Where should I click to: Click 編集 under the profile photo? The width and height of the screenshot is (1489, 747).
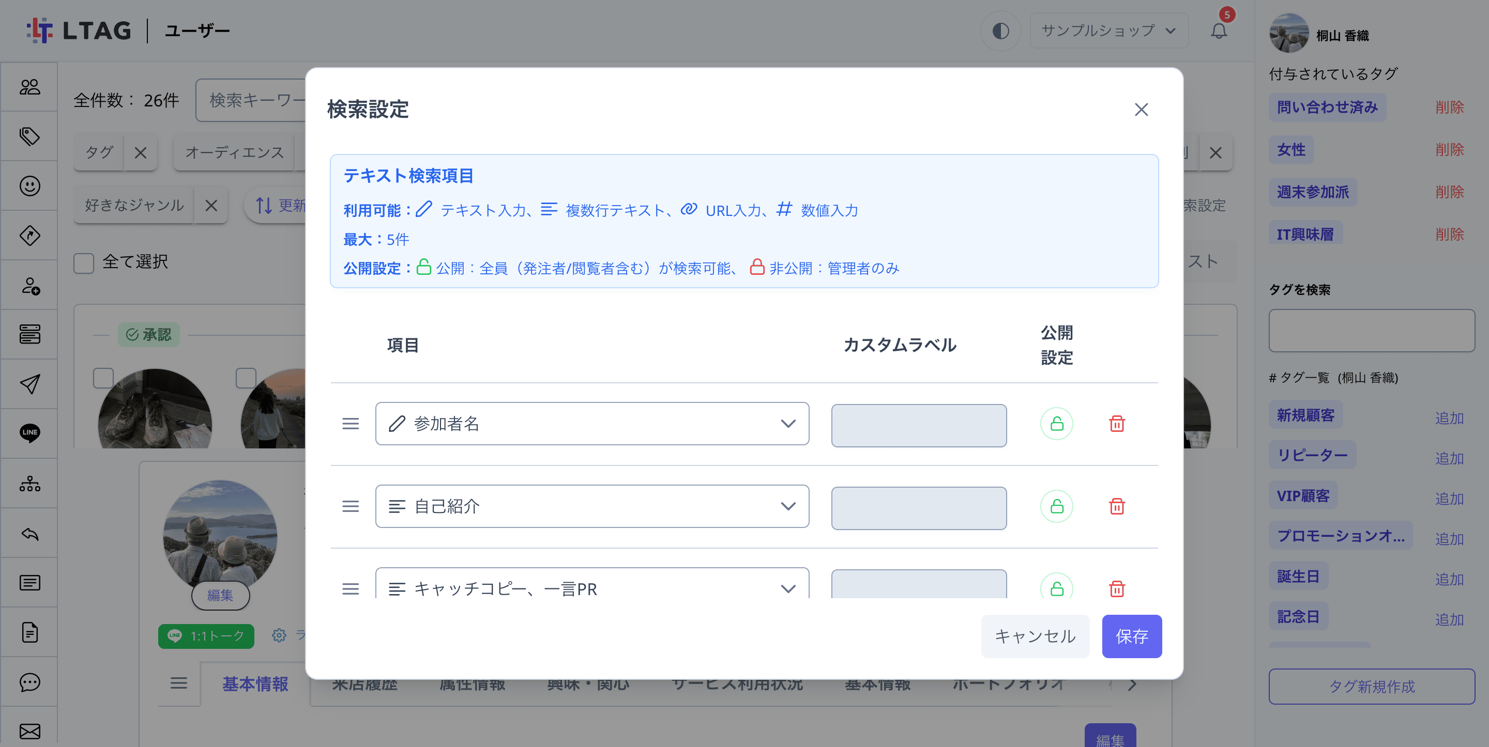pyautogui.click(x=220, y=595)
